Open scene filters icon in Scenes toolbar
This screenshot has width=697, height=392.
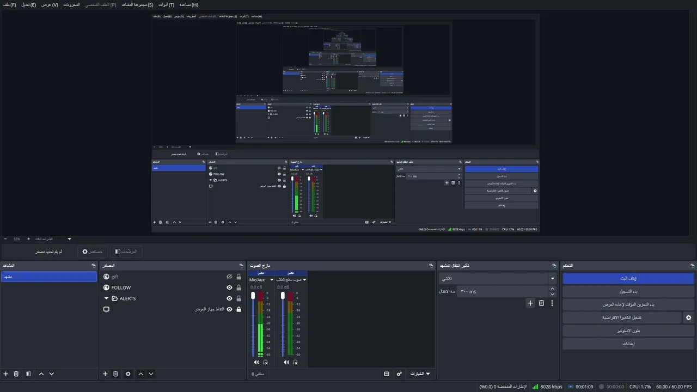[28, 374]
